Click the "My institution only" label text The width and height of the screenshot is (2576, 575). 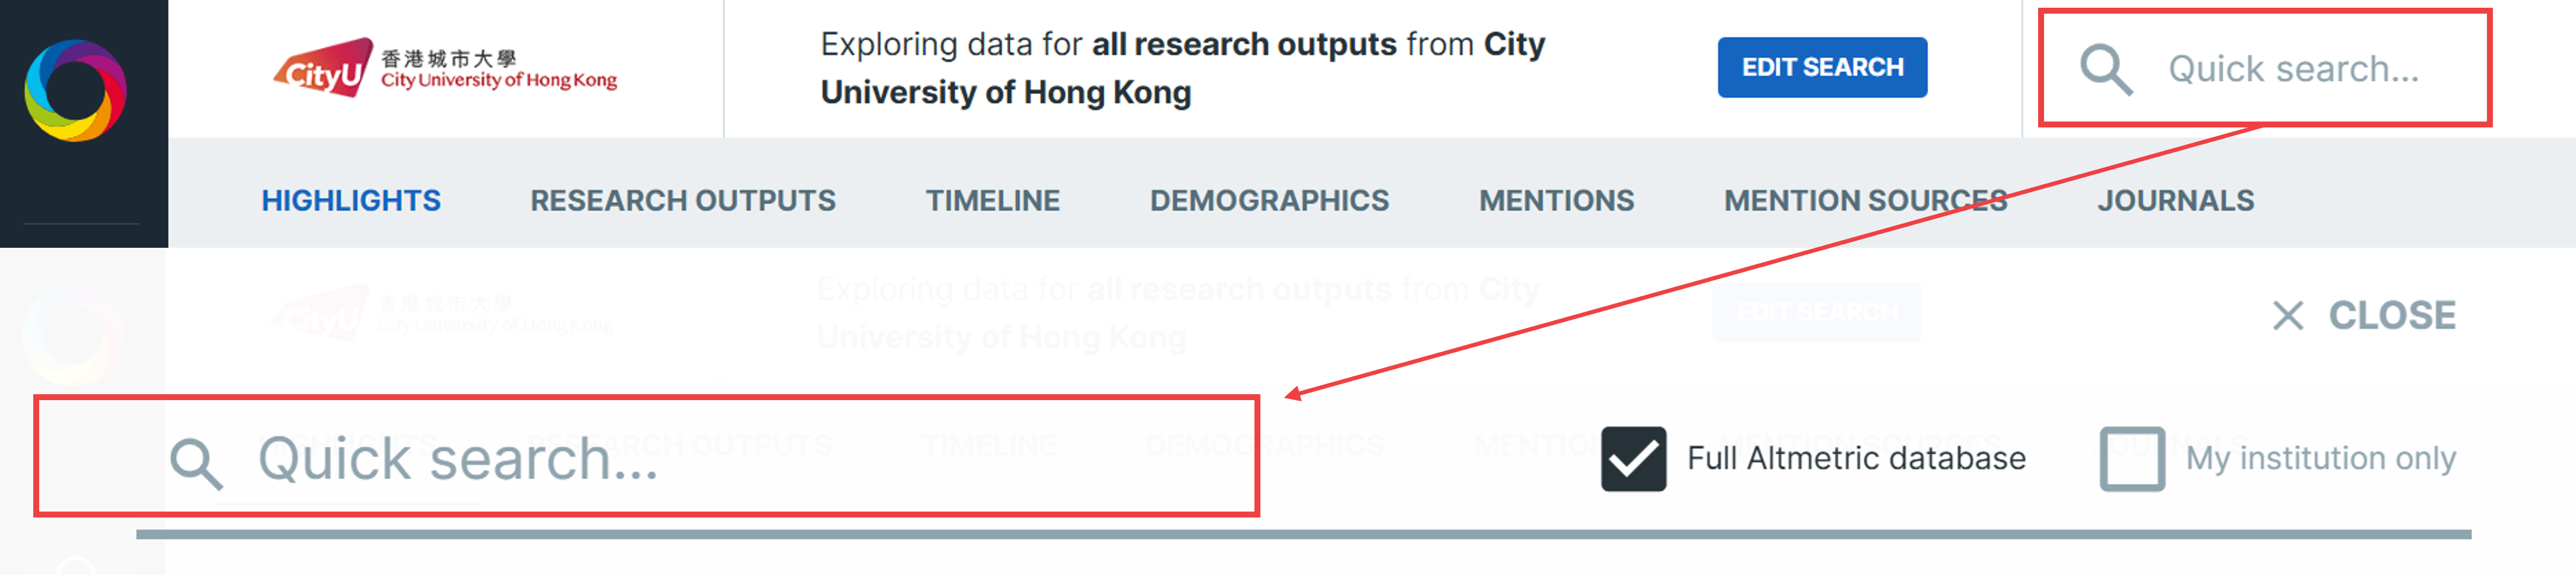click(2319, 458)
